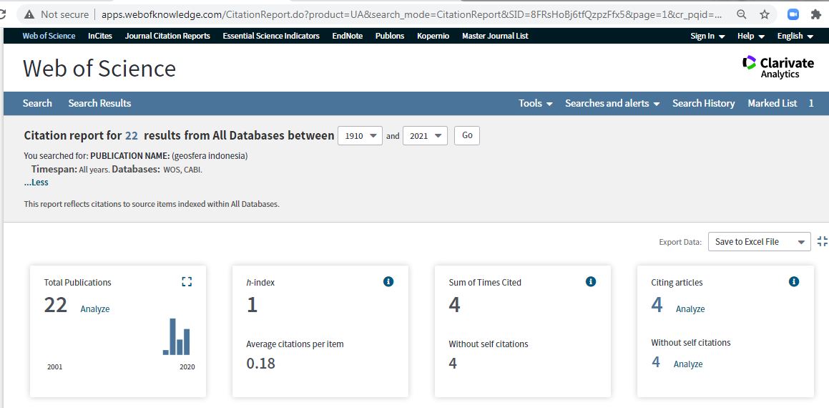This screenshot has height=408, width=829.
Task: Open the browser extensions puzzle icon
Action: (816, 14)
